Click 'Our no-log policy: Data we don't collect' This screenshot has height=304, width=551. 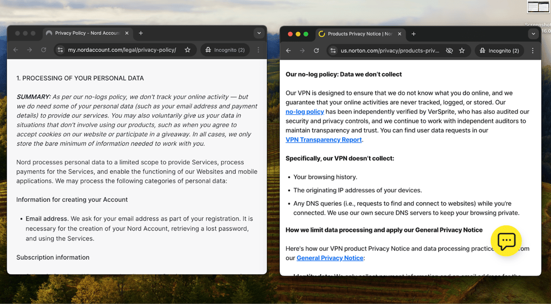pos(344,74)
